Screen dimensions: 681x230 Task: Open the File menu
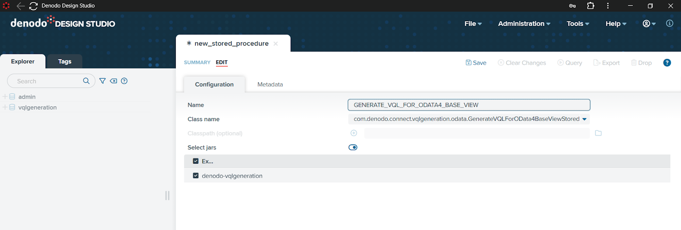pyautogui.click(x=473, y=23)
